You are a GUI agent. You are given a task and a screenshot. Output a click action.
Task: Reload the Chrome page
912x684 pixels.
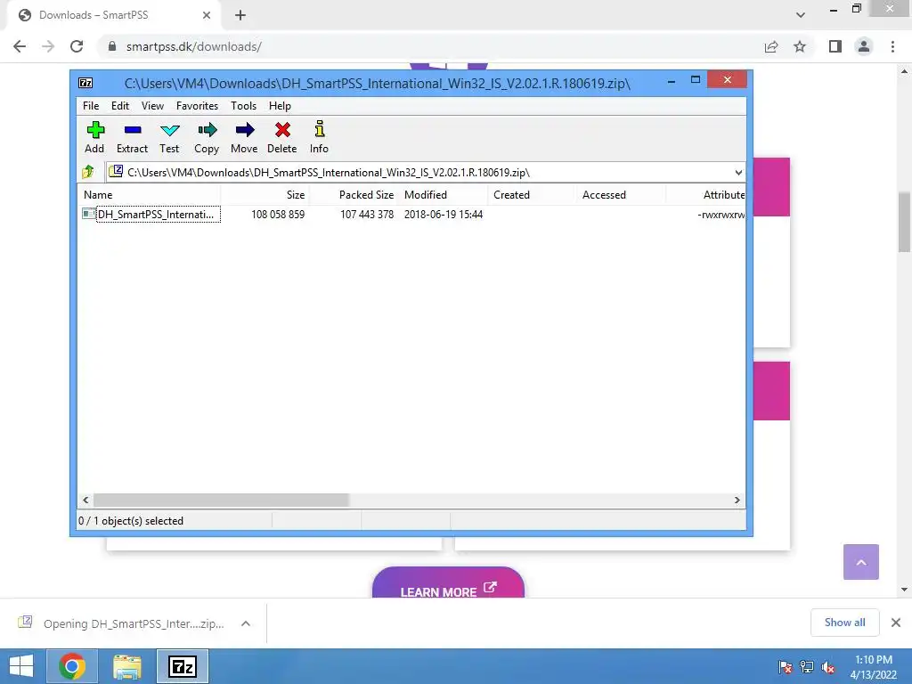pos(77,46)
